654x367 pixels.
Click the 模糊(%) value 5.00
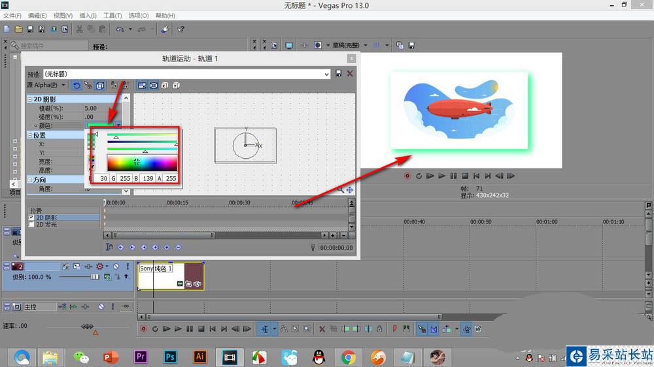point(90,108)
